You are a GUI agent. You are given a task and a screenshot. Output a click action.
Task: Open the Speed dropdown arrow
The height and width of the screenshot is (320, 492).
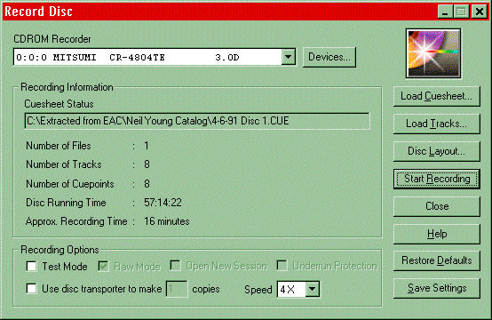pos(313,289)
